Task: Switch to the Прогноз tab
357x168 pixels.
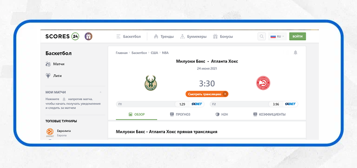Action: click(x=180, y=114)
